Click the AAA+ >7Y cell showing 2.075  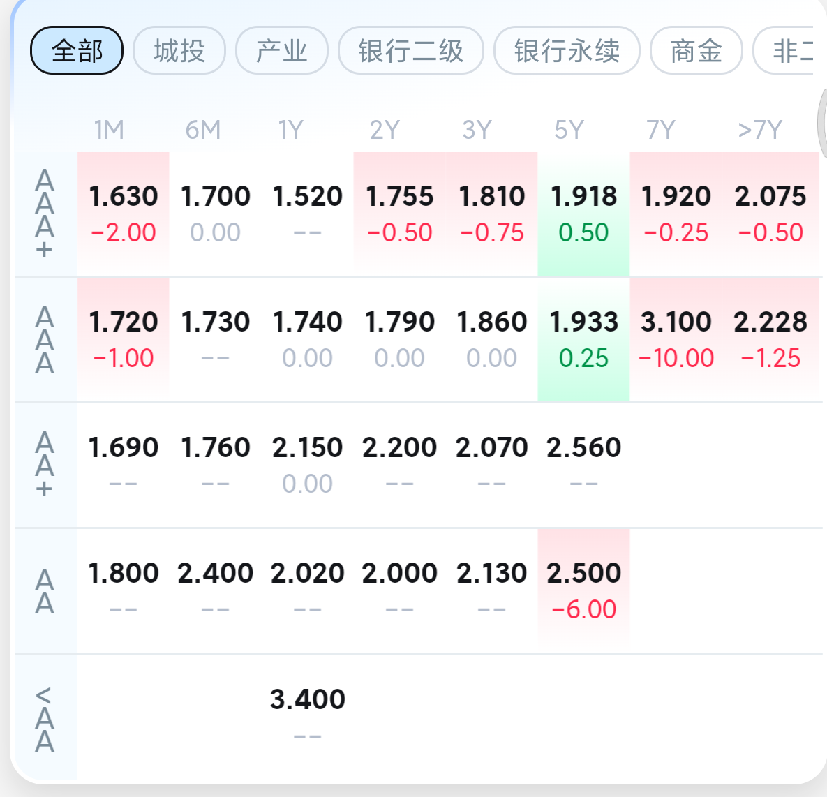[770, 214]
